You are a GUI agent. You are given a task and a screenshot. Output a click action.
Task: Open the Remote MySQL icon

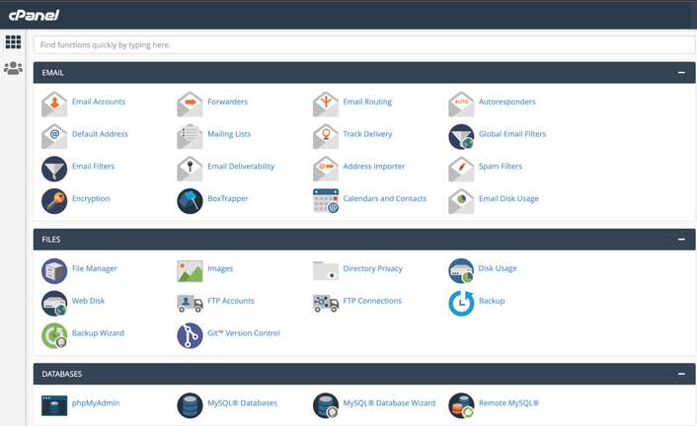[x=461, y=405]
